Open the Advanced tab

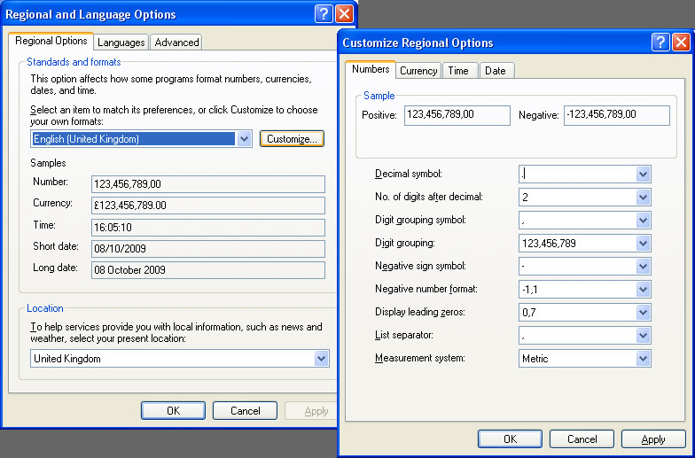176,42
